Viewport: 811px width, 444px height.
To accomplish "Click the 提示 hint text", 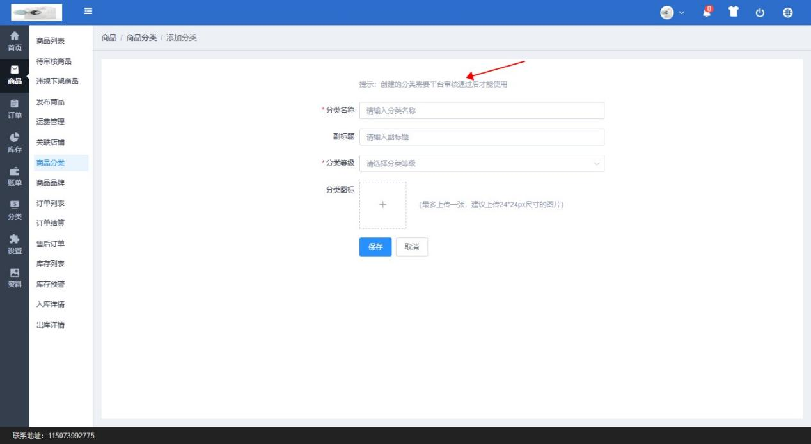I will click(x=433, y=84).
